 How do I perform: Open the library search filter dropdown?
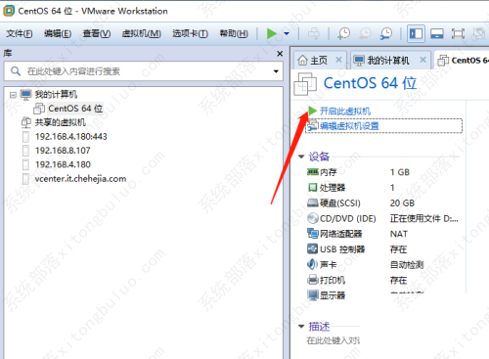click(276, 71)
